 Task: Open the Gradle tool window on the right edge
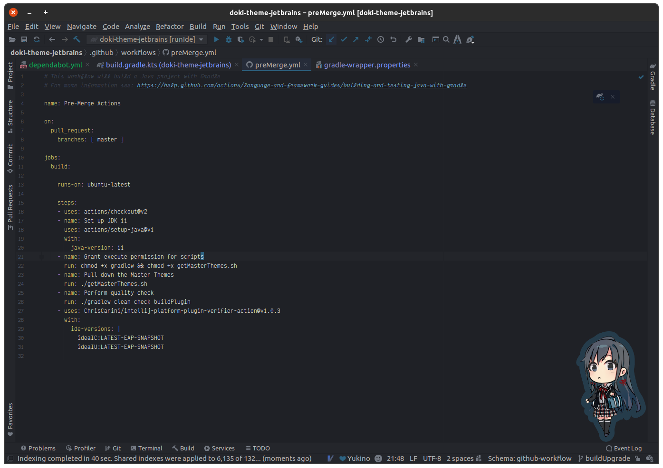[x=653, y=76]
